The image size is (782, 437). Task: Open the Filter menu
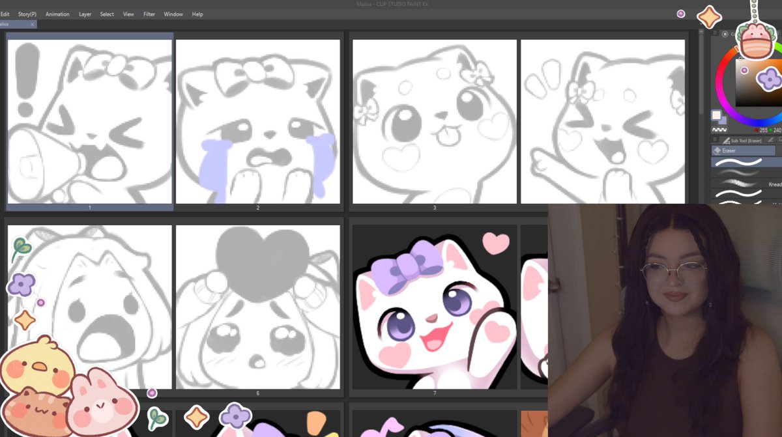[149, 14]
